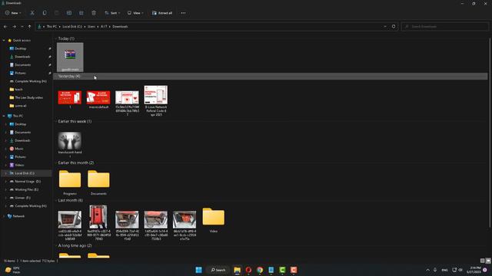The width and height of the screenshot is (492, 276).
Task: Select Music in the navigation pane
Action: click(x=18, y=149)
